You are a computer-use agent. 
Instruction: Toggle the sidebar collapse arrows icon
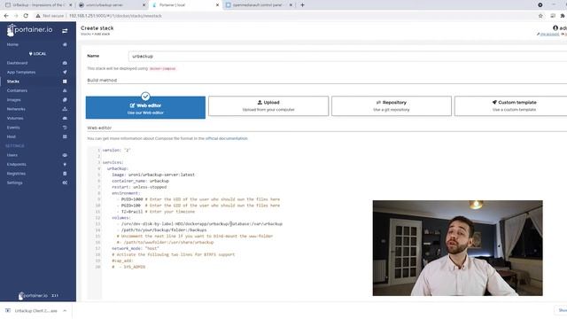point(65,31)
